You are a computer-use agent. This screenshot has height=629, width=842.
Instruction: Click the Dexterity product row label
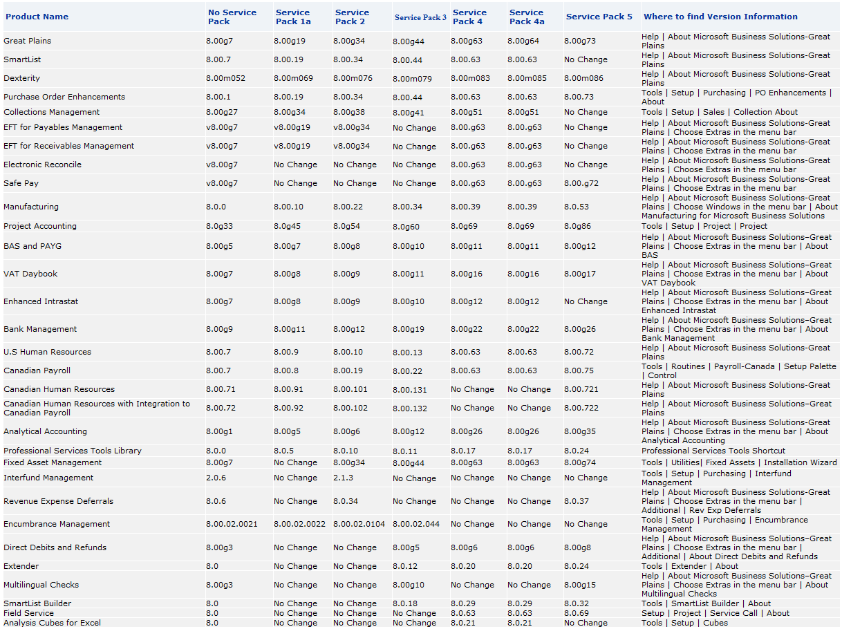(x=22, y=79)
